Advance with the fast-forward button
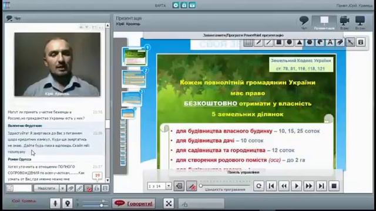The width and height of the screenshot is (376, 211). pyautogui.click(x=309, y=186)
